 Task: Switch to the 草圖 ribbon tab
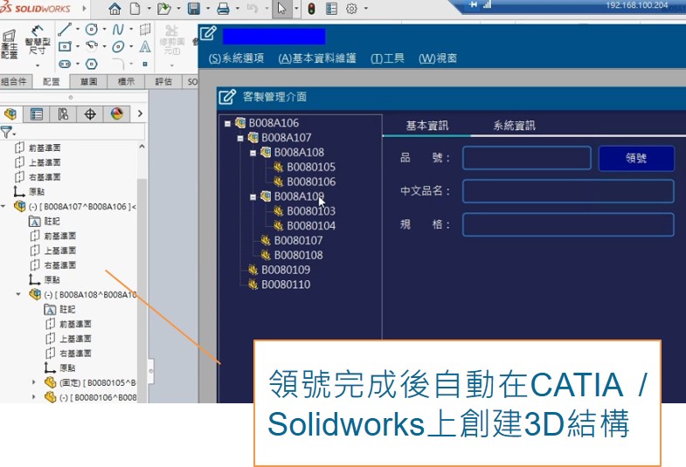(89, 82)
